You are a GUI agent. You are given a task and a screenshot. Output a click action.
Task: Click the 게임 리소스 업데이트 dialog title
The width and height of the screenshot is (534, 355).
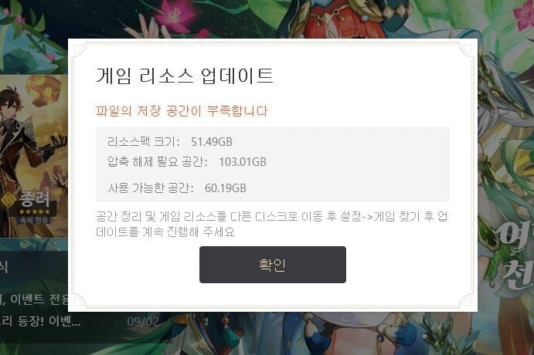point(185,76)
